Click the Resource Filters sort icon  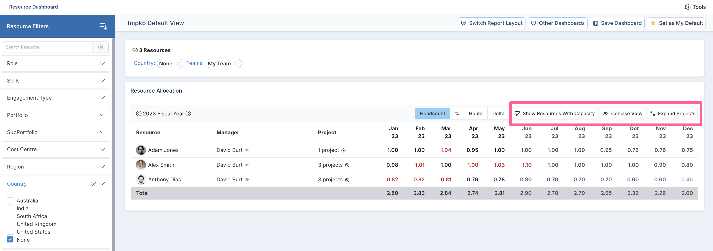pyautogui.click(x=103, y=26)
